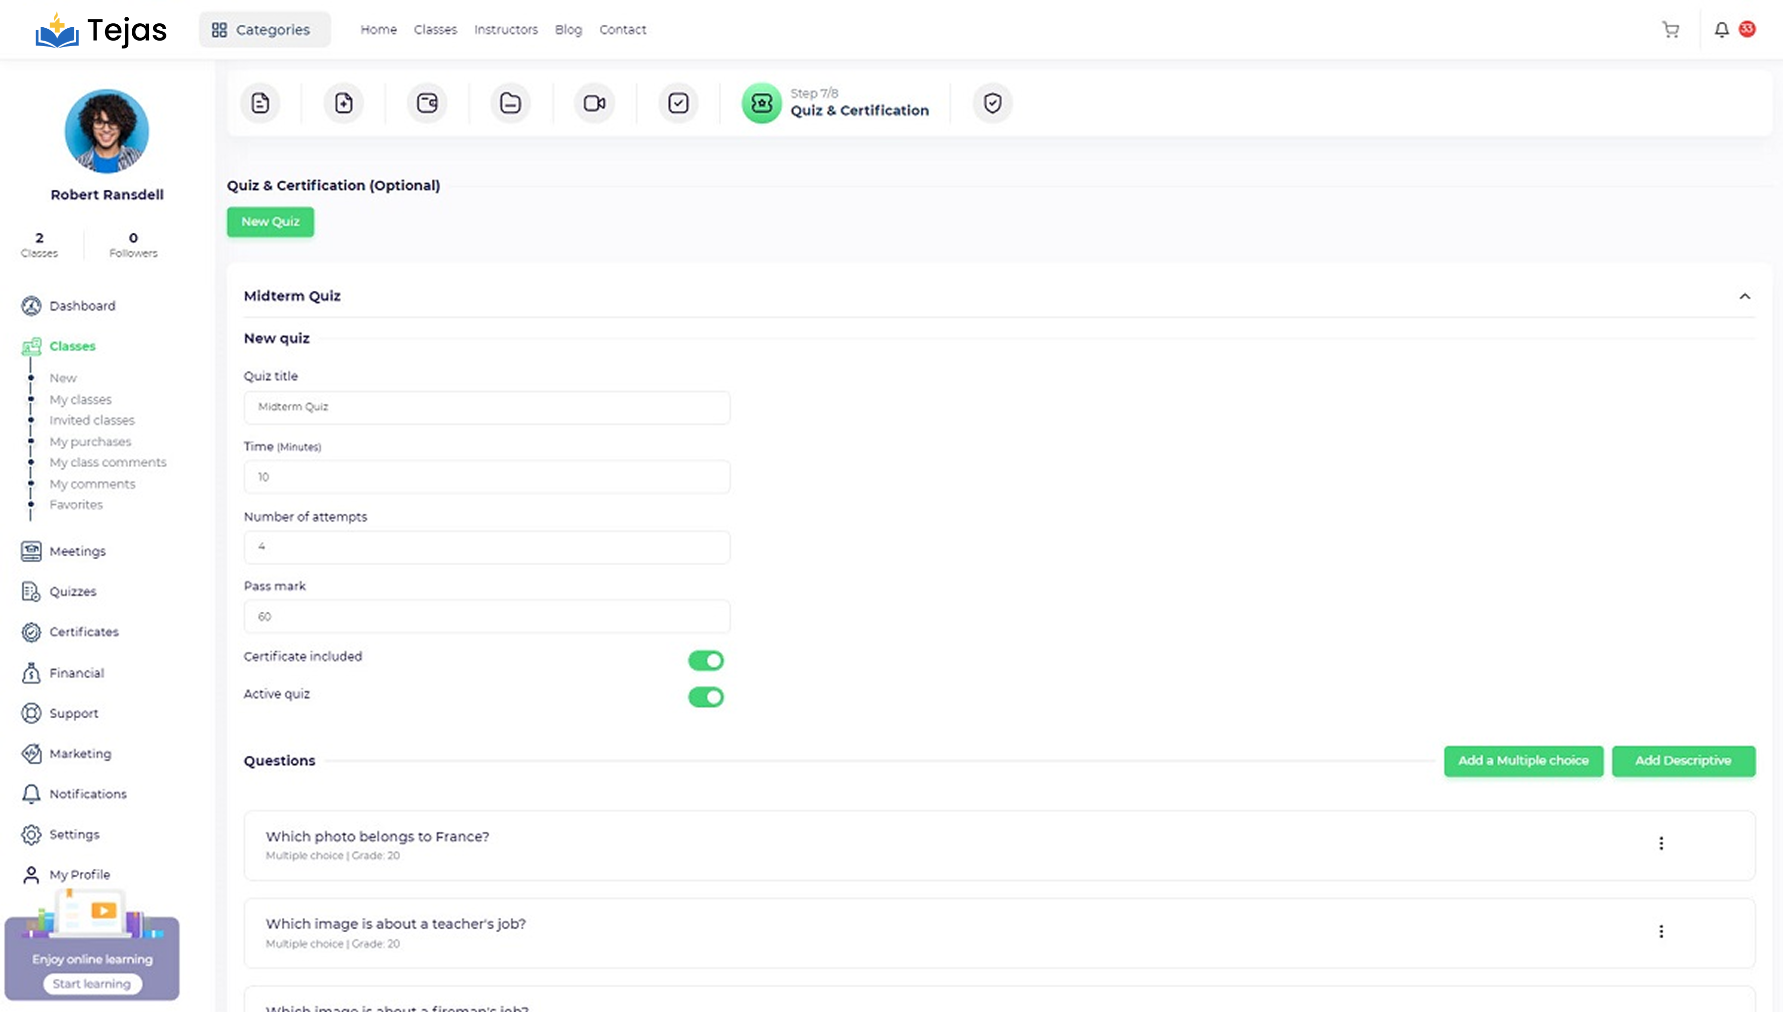Click Add Descriptive button
The image size is (1783, 1012).
tap(1682, 760)
